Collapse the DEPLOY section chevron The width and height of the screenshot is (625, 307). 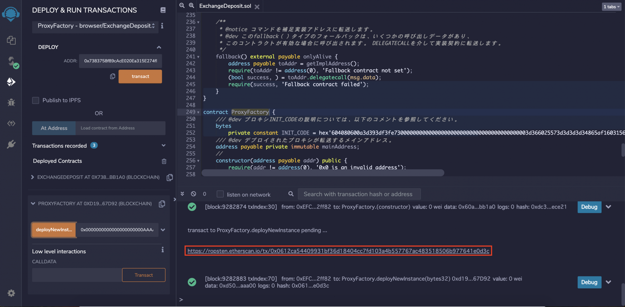[159, 47]
